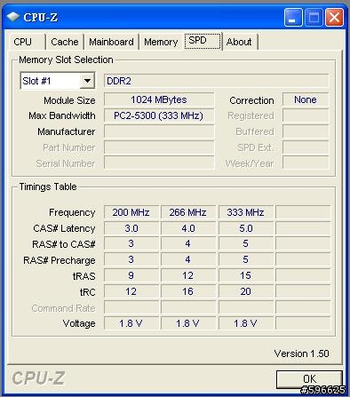Image resolution: width=350 pixels, height=397 pixels.
Task: Click the 333 MHz frequency cell
Action: [x=246, y=212]
